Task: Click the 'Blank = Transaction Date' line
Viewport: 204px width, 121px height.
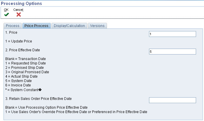Action: [x=26, y=59]
